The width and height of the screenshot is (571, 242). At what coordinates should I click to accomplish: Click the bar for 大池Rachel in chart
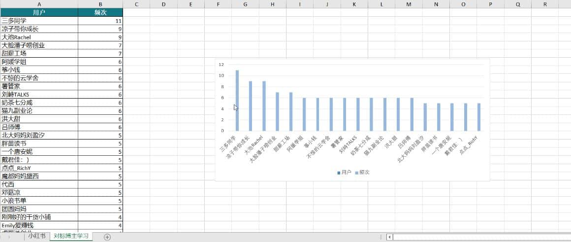[264, 106]
